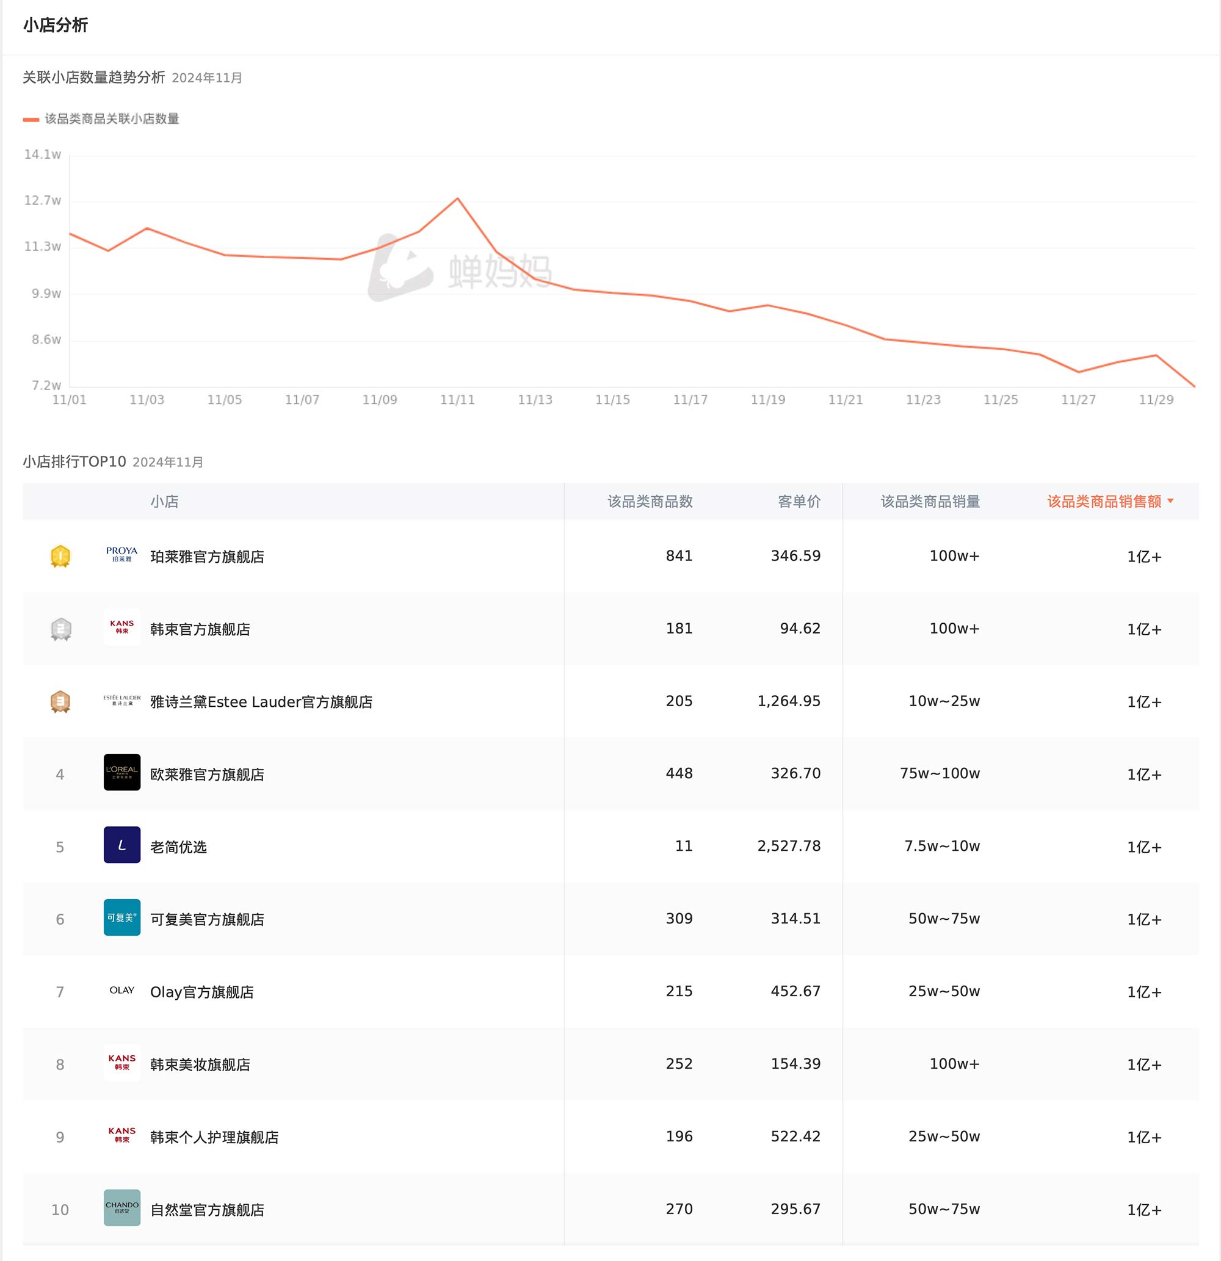Click the 老简优选 shop logo
Screen dimensions: 1221x1261
coord(121,845)
